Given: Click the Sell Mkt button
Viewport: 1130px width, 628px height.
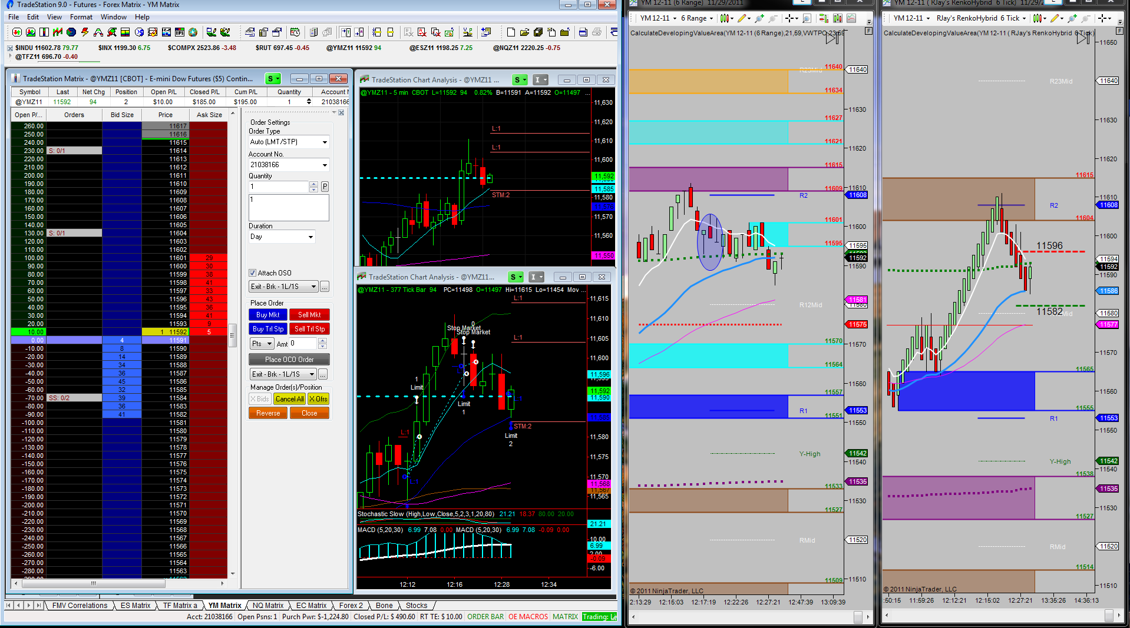Looking at the screenshot, I should pyautogui.click(x=309, y=315).
